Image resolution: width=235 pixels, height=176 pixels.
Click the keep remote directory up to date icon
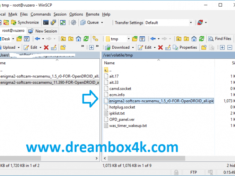[63, 22]
